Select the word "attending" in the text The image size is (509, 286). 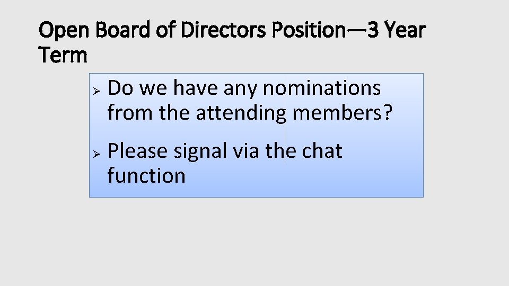(241, 113)
